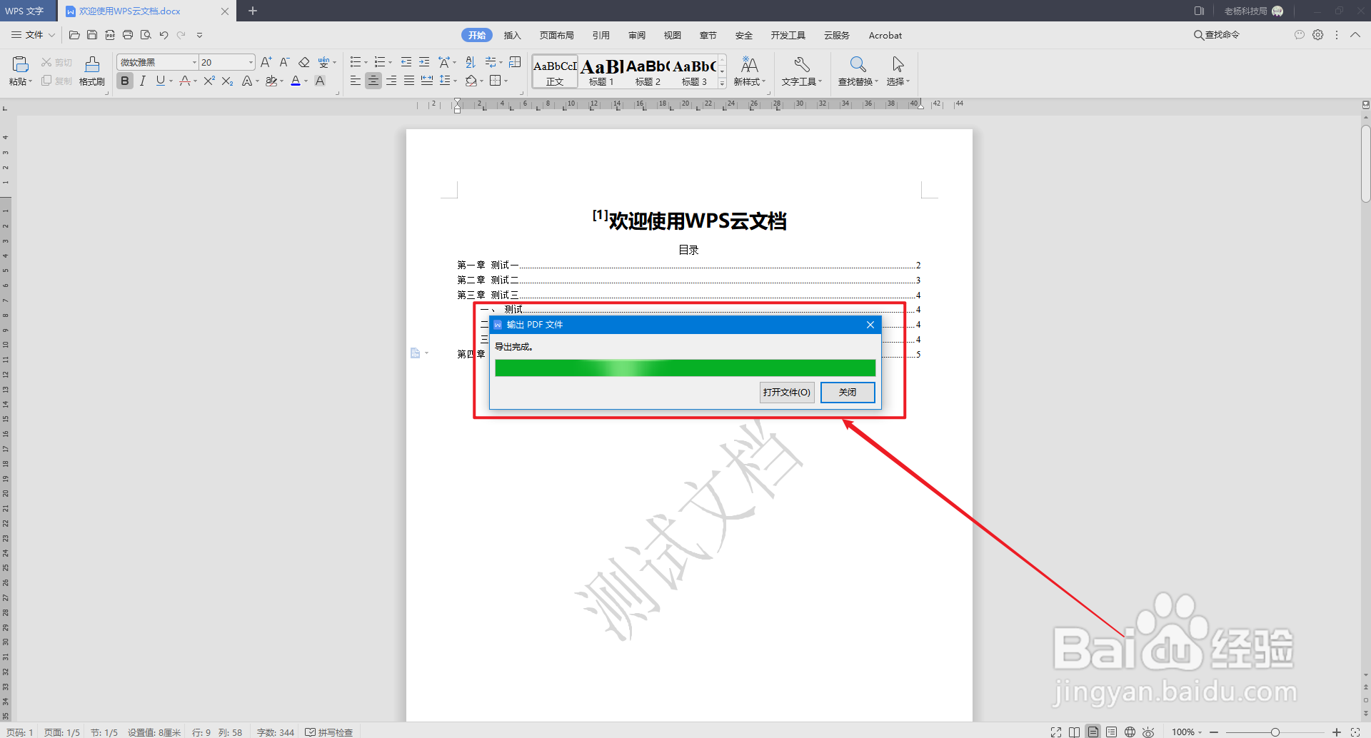Screen dimensions: 1371x738
Task: Click the 查找替换 (Find and Replace) icon
Action: (856, 70)
